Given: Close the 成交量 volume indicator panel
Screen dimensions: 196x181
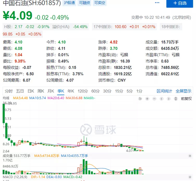Looking at the screenshot, I should pos(190,156).
